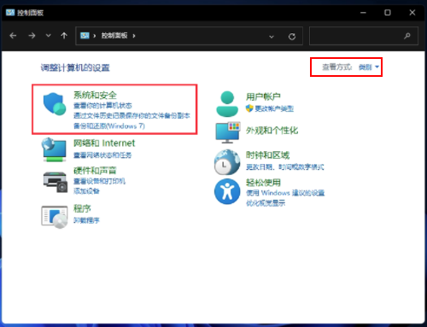Open the User Accounts person icon
427x327 pixels.
click(227, 104)
